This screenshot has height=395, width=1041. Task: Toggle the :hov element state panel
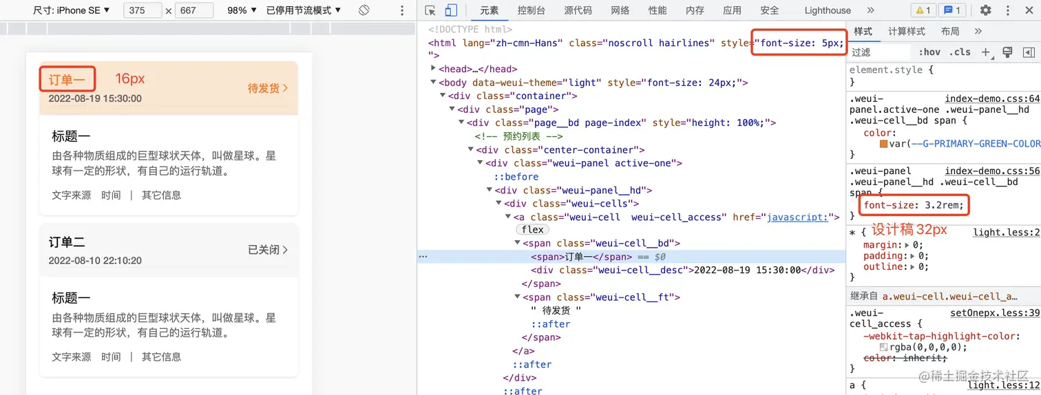click(929, 52)
